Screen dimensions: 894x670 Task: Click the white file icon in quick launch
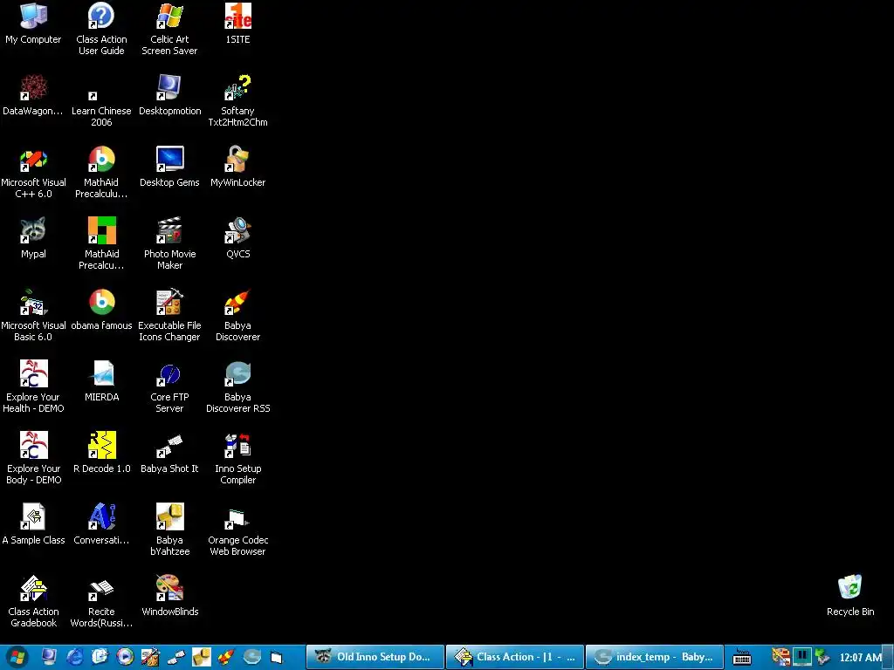point(277,657)
